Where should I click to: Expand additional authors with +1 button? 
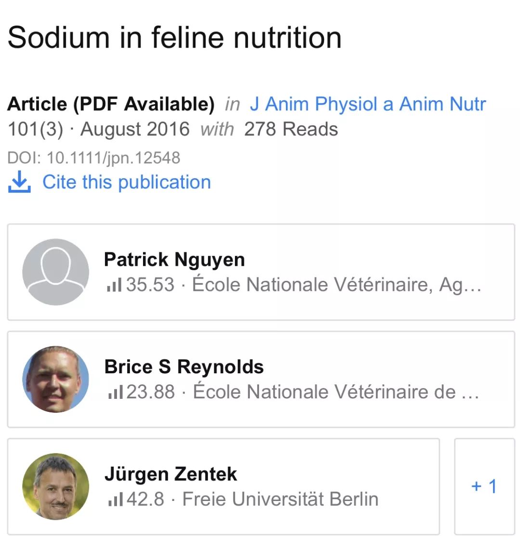pyautogui.click(x=484, y=487)
